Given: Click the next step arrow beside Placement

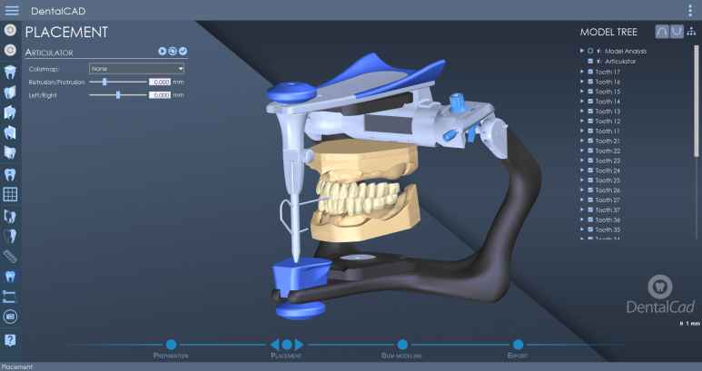Looking at the screenshot, I should pyautogui.click(x=299, y=345).
